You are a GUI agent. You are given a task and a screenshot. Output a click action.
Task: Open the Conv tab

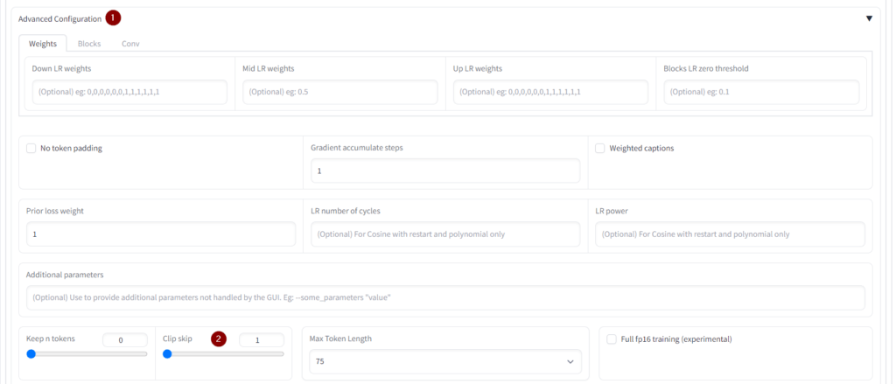[x=130, y=43]
